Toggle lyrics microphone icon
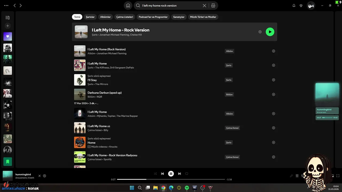Viewport: 342px width, 192px height. click(292, 176)
